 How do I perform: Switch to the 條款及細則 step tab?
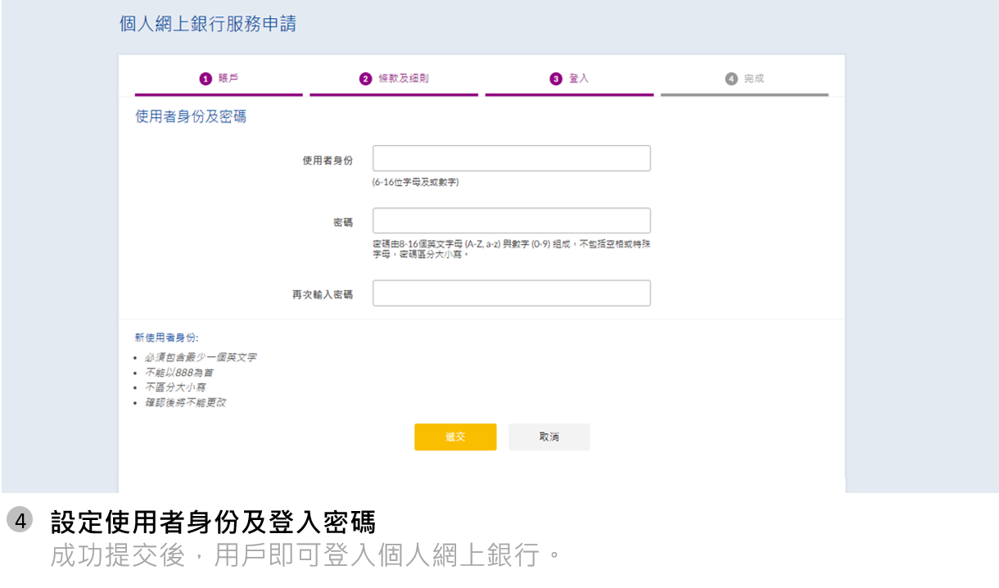(x=403, y=79)
